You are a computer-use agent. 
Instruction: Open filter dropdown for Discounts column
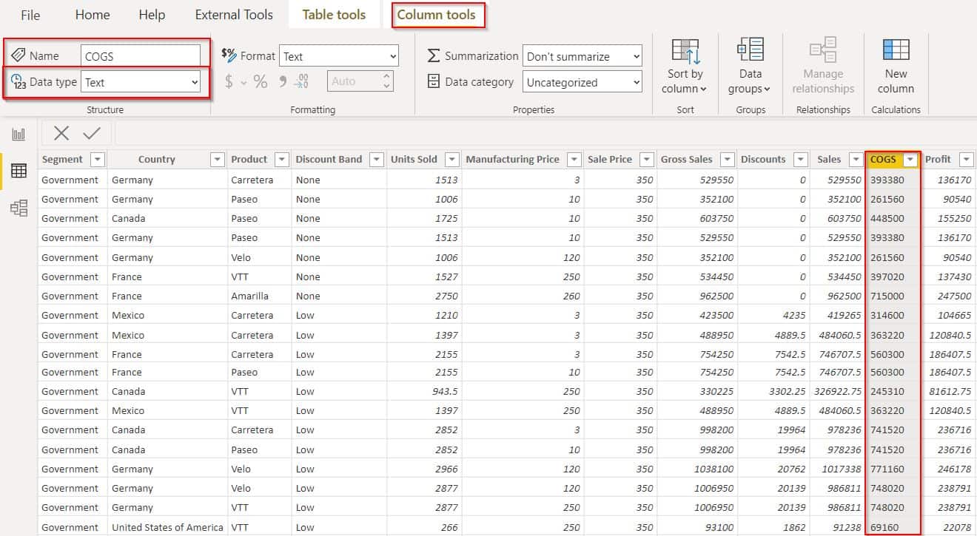tap(800, 160)
